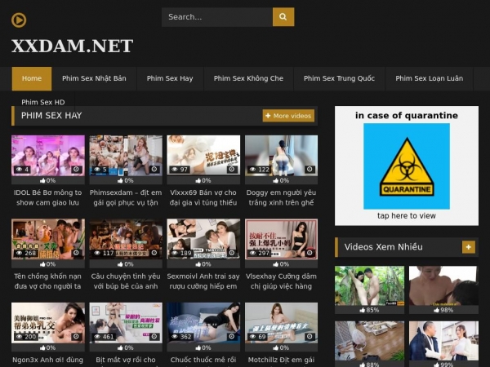This screenshot has width=490, height=367.
Task: Click the clock icon on the 4-views thumbnail
Action: [76, 170]
